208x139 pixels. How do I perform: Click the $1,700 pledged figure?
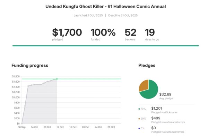(67, 33)
